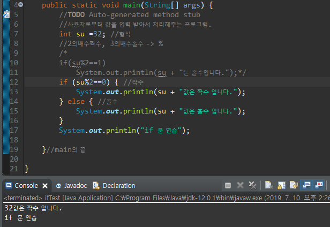Click the '}//main의 끝' closing line
Viewport: 330px width, 227px height.
point(64,150)
